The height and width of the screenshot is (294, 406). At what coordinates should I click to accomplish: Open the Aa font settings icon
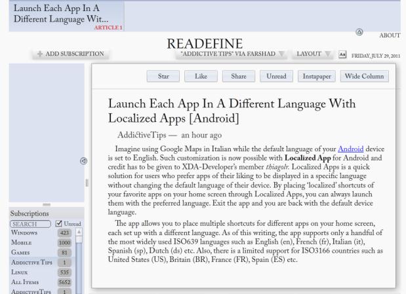pos(342,54)
